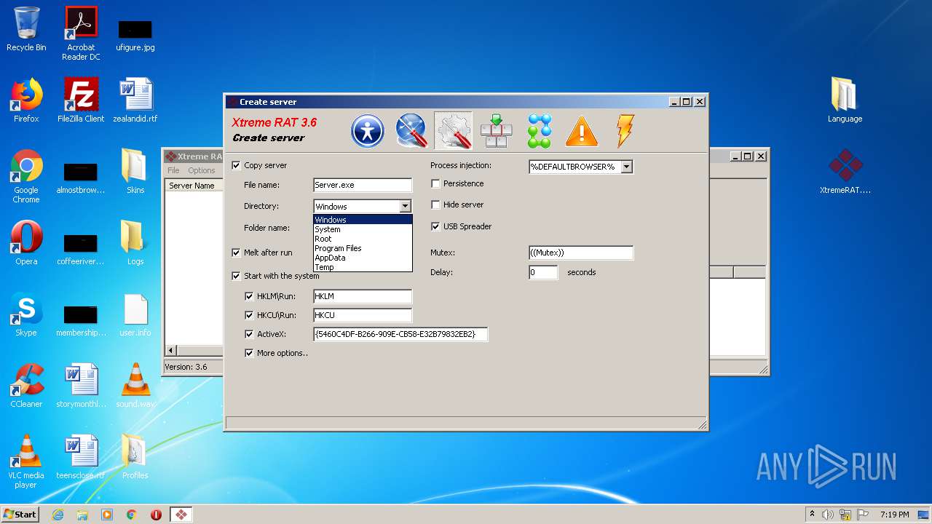The width and height of the screenshot is (932, 524).
Task: Select the XtremeRAT desktop executable icon
Action: [x=845, y=172]
